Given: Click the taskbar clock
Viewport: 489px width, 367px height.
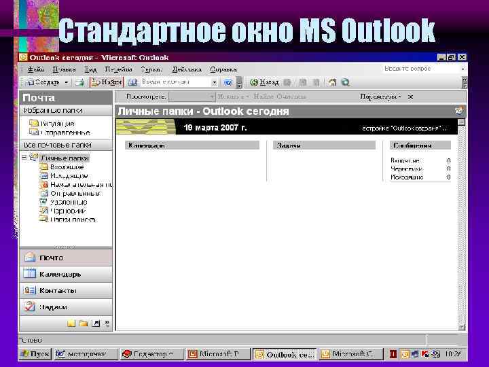Looking at the screenshot, I should tap(453, 354).
